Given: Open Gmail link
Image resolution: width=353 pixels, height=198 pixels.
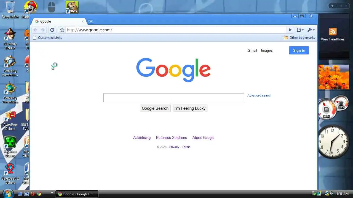Looking at the screenshot, I should tap(252, 50).
